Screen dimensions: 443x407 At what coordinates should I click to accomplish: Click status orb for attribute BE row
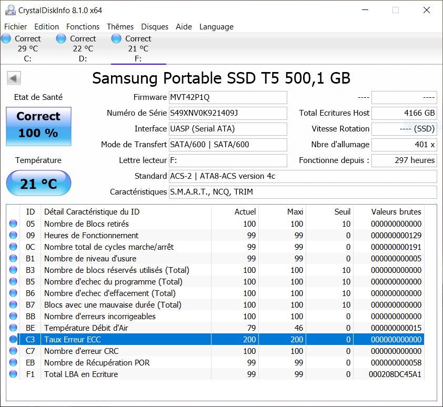13,328
